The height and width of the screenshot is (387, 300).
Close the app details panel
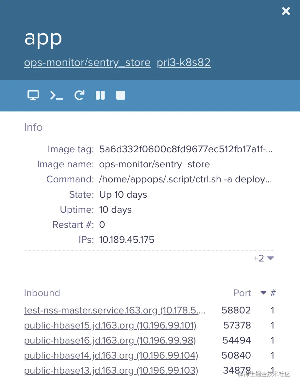pos(286,11)
